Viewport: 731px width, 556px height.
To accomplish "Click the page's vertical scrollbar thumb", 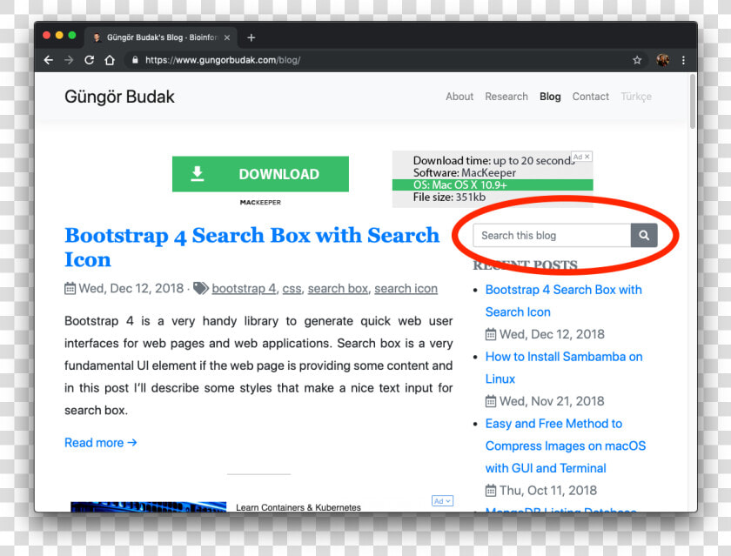I will 693,101.
